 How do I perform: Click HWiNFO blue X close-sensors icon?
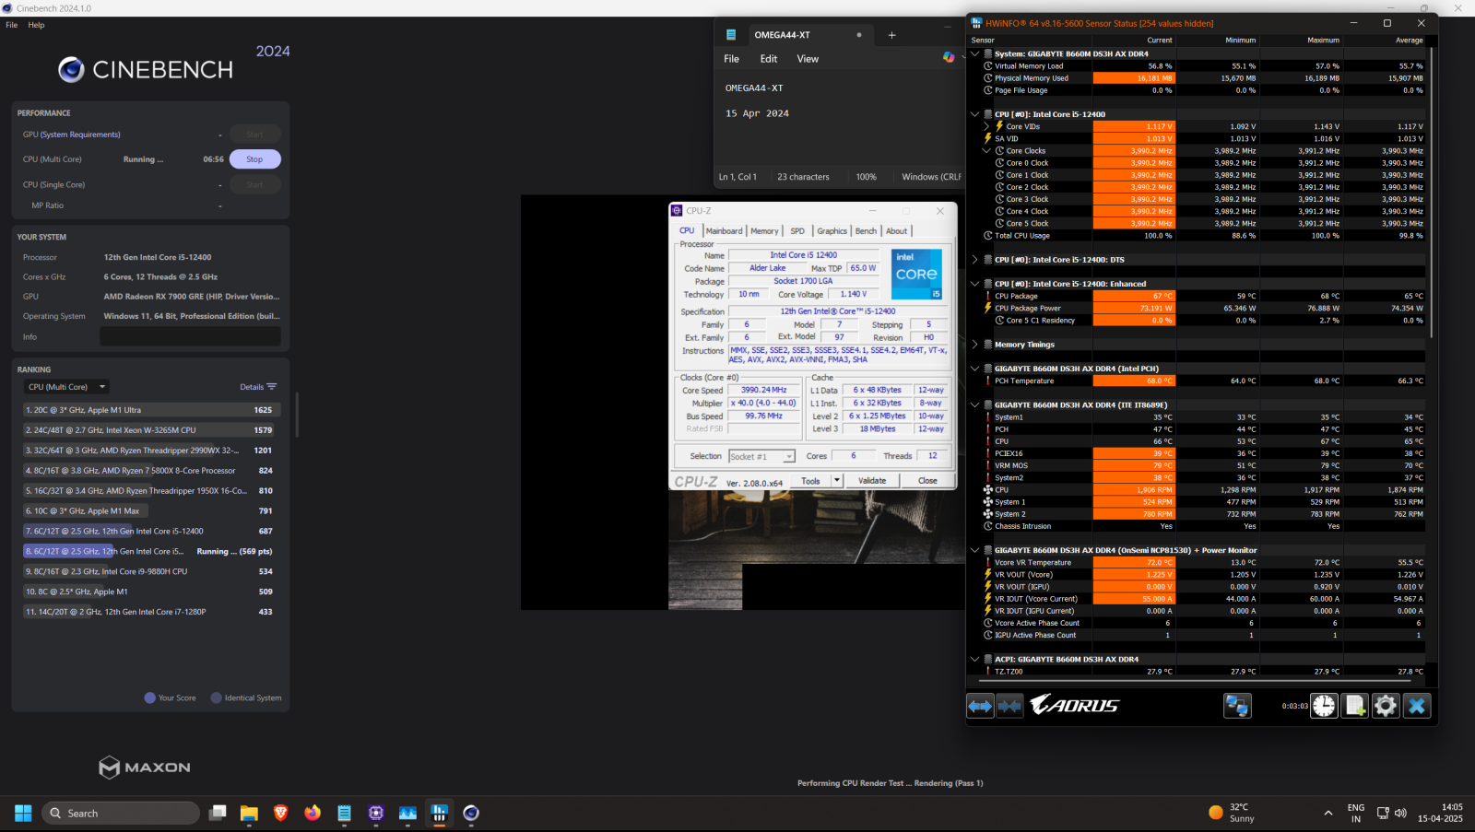click(1417, 706)
